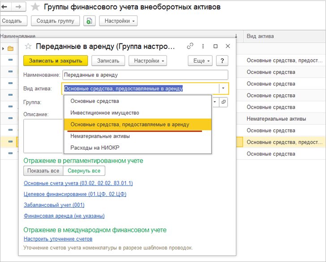Click the back navigation arrow
The height and width of the screenshot is (262, 326).
pyautogui.click(x=6, y=7)
